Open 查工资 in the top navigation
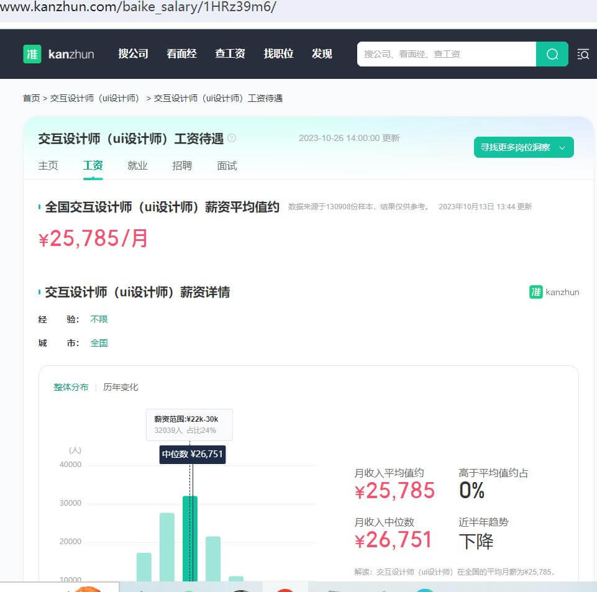Screen dimensions: 597x592 click(x=230, y=53)
